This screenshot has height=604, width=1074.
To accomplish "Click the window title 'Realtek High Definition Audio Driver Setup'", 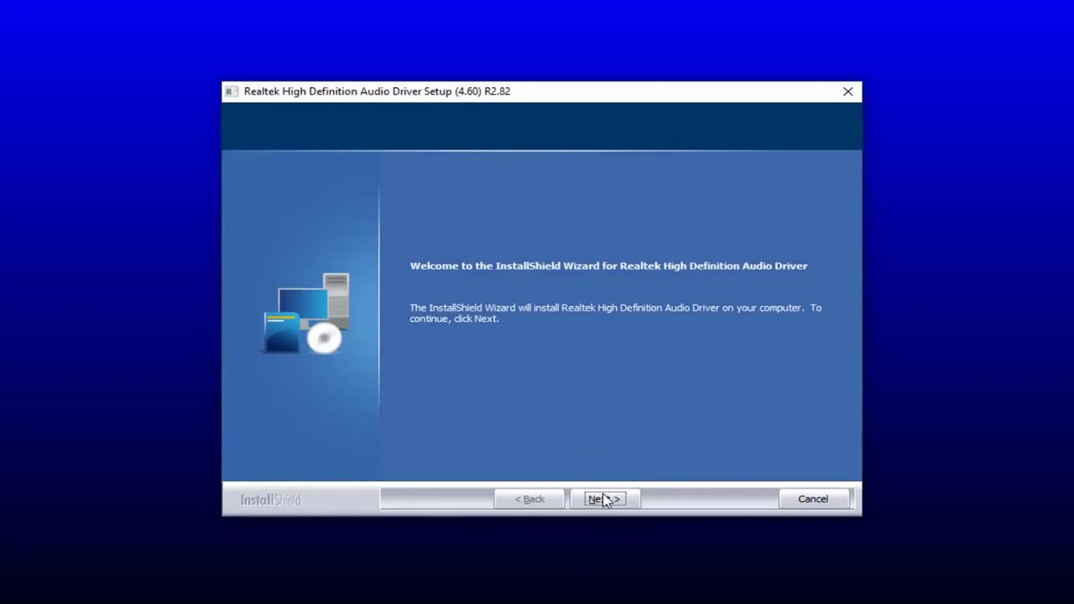I will click(377, 91).
